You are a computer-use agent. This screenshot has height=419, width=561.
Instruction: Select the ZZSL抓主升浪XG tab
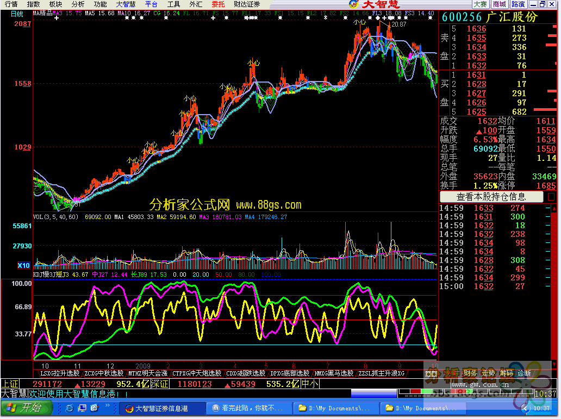(x=382, y=373)
